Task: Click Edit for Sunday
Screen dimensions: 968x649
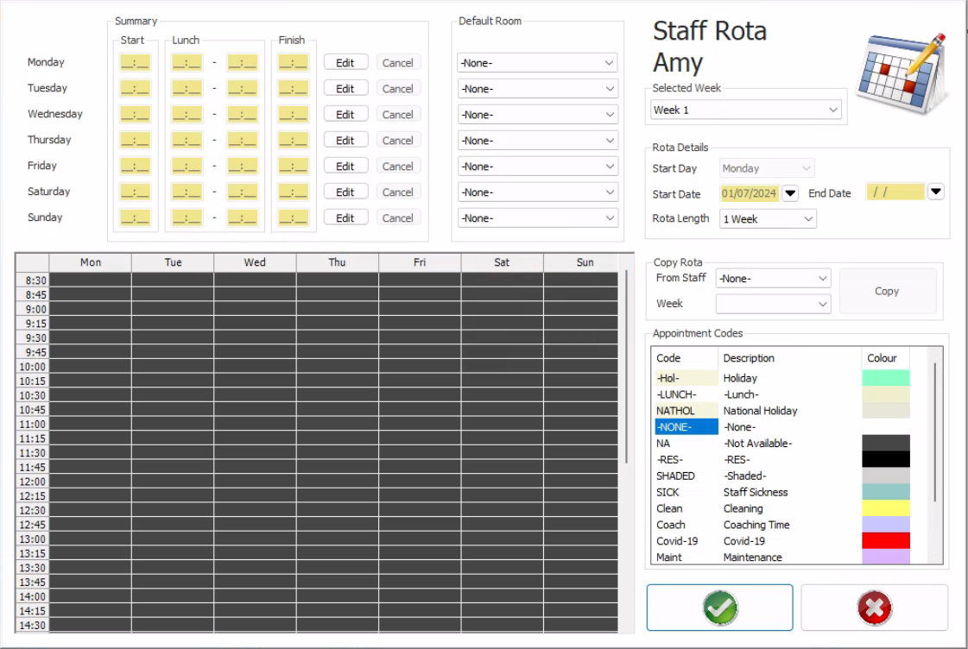Action: point(345,218)
